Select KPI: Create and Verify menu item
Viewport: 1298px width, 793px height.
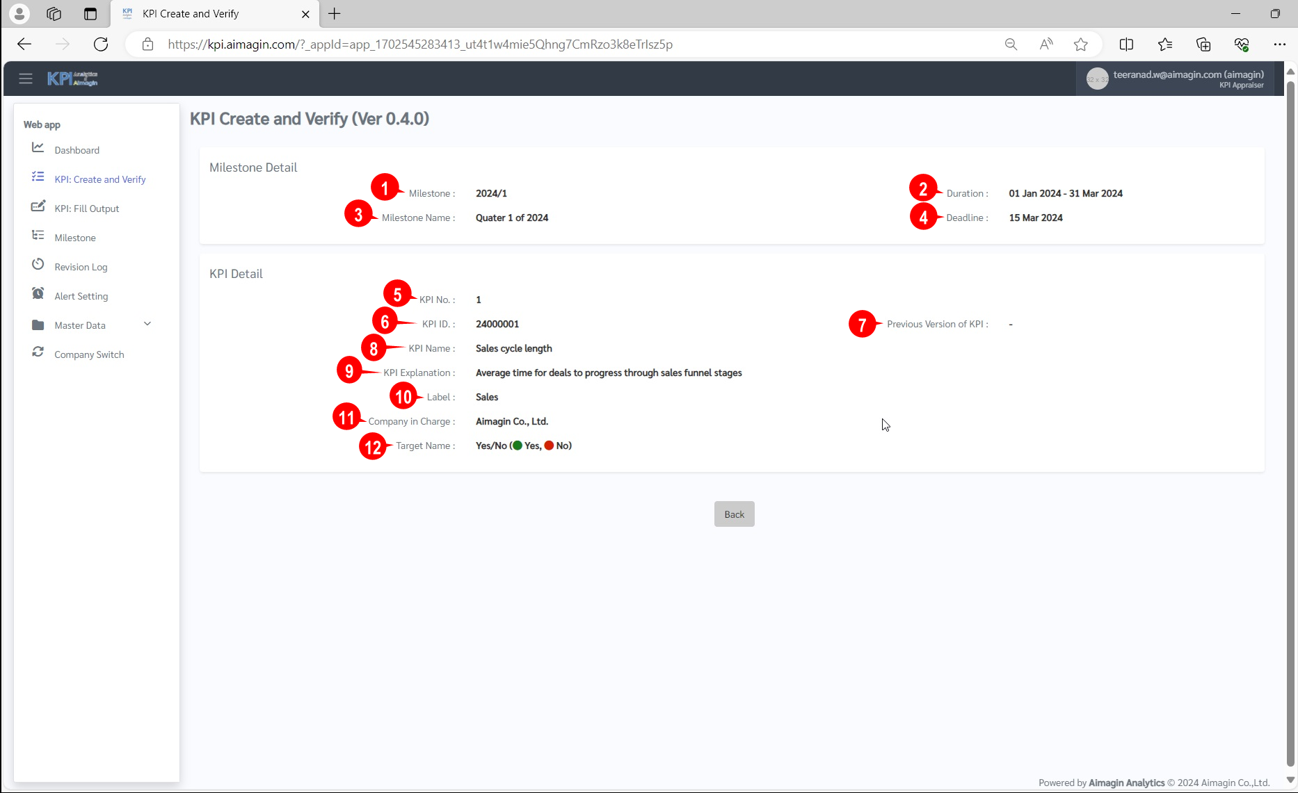pos(100,179)
